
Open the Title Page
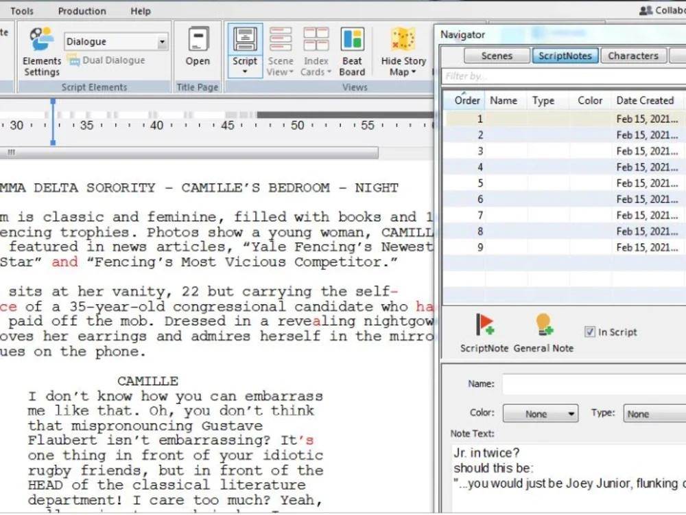(x=198, y=47)
